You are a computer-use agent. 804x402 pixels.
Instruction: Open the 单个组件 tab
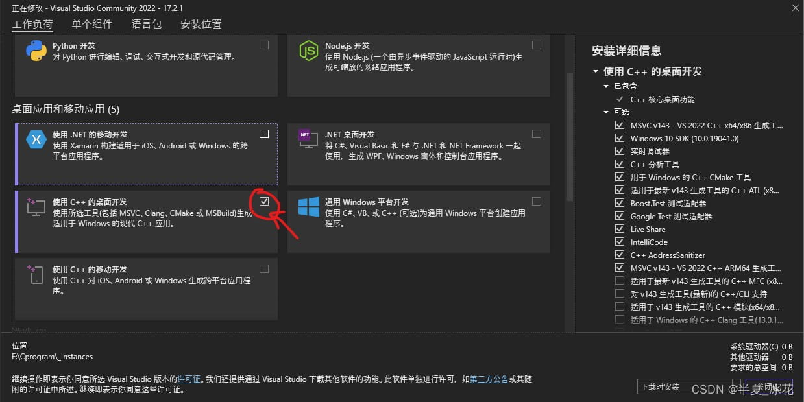pos(92,24)
